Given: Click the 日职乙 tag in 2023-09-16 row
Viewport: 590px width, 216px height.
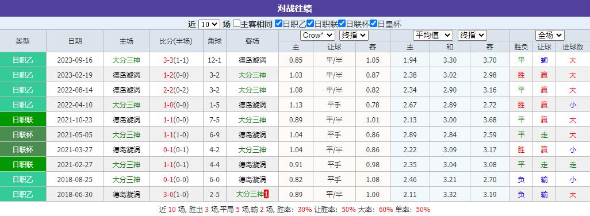Looking at the screenshot, I should pos(23,60).
